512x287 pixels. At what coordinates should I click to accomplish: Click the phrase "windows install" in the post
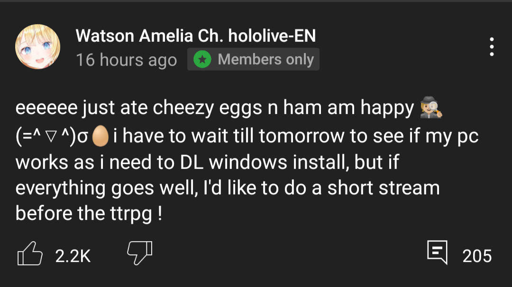coord(274,162)
